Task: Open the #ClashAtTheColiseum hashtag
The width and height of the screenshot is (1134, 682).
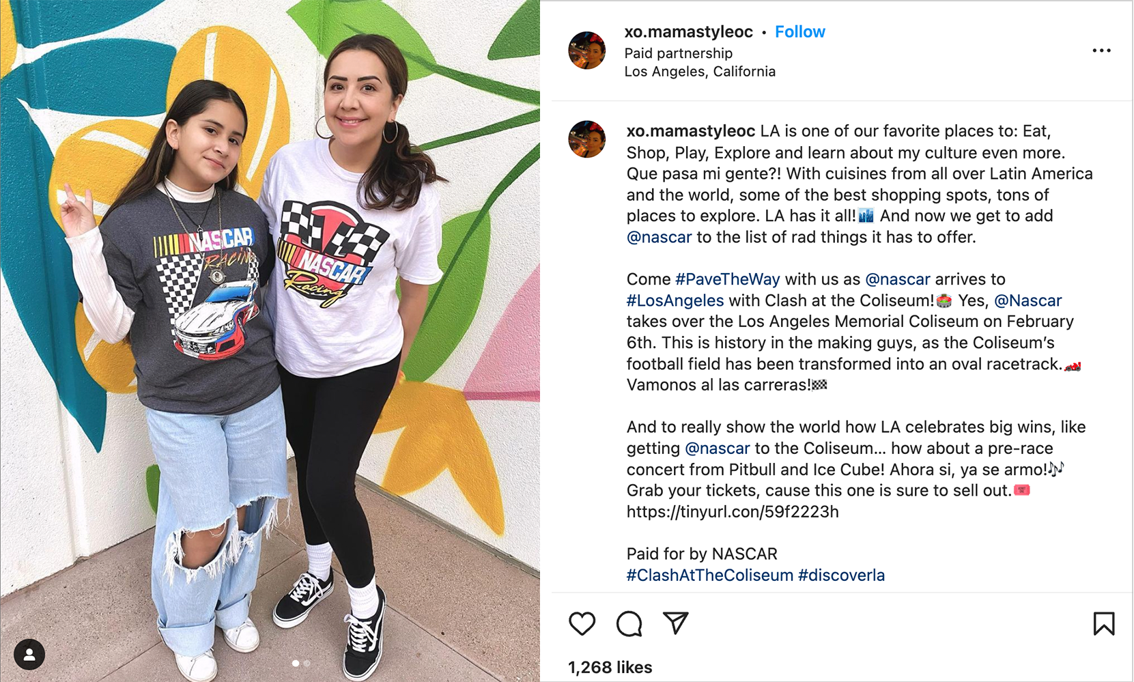Action: (710, 576)
